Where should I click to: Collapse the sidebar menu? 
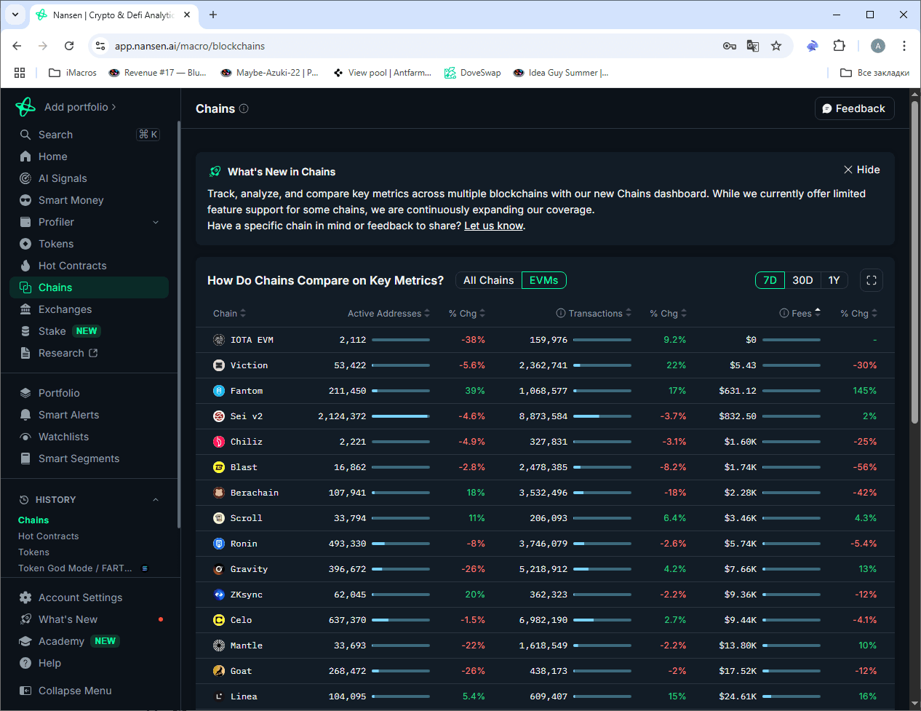(65, 691)
